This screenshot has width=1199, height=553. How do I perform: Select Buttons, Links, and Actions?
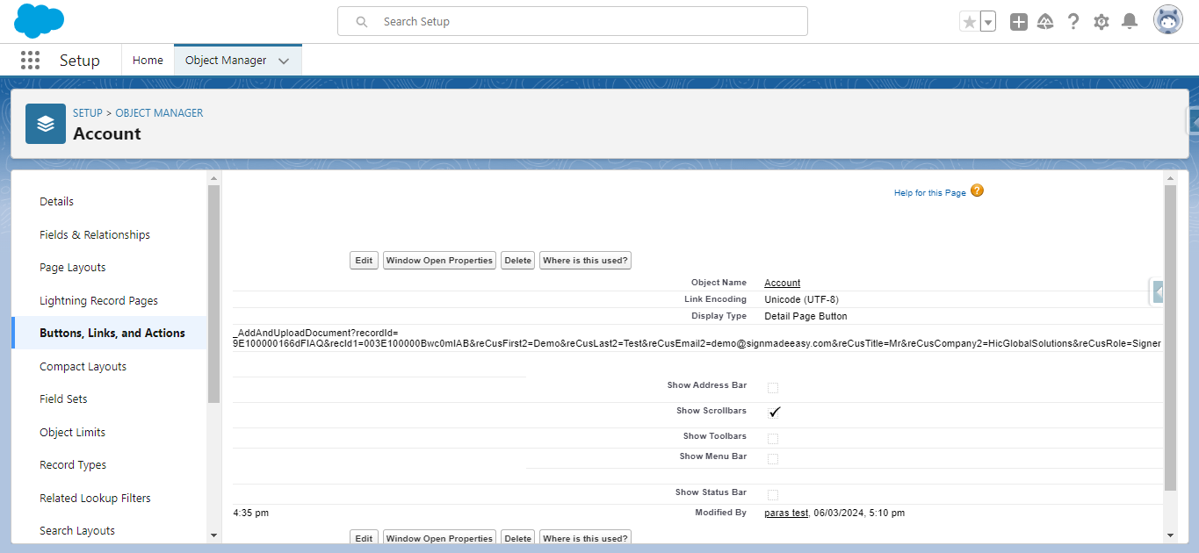[x=112, y=334]
